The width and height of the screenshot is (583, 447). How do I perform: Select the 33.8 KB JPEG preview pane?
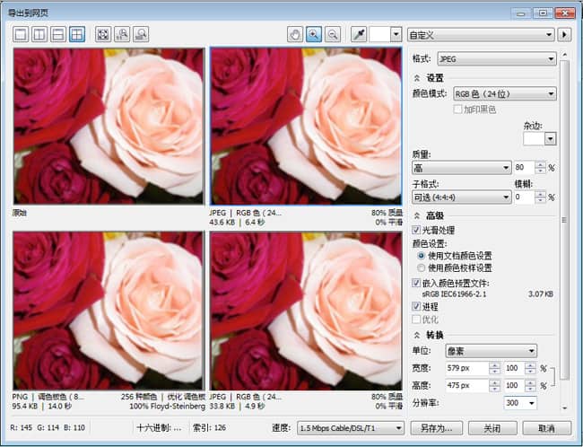pyautogui.click(x=306, y=311)
